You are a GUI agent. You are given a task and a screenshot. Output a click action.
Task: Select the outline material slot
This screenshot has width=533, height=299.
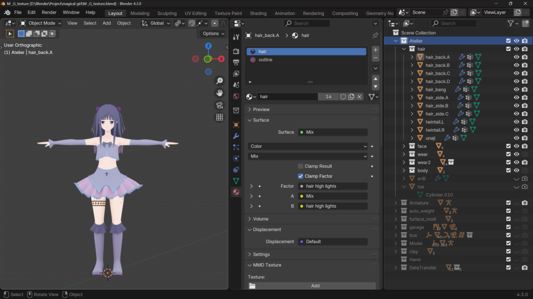coord(265,60)
